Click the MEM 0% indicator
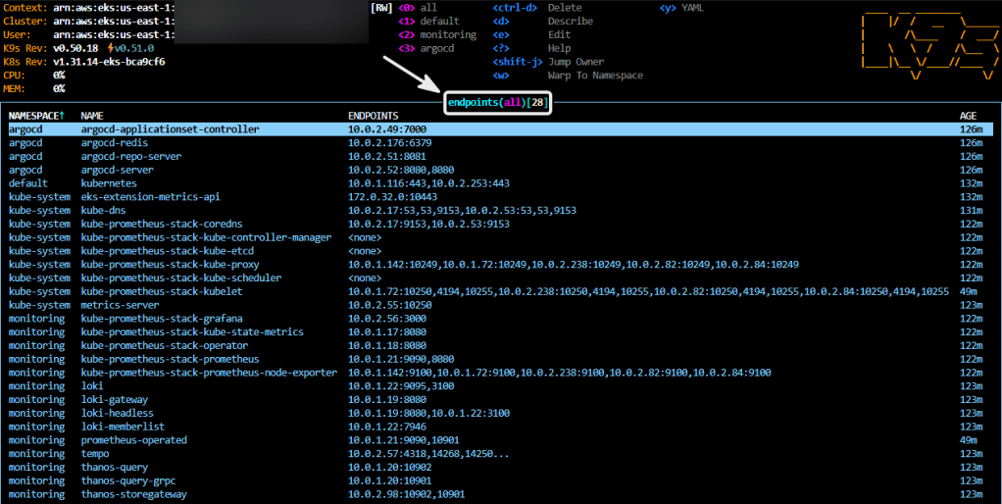This screenshot has height=504, width=1002. click(34, 89)
